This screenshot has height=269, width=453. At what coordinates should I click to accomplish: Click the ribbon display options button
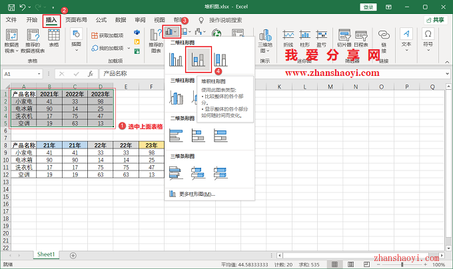(x=388, y=7)
